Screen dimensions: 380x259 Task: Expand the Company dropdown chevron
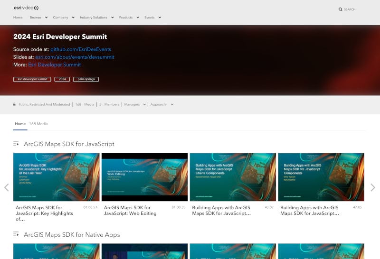(x=73, y=18)
